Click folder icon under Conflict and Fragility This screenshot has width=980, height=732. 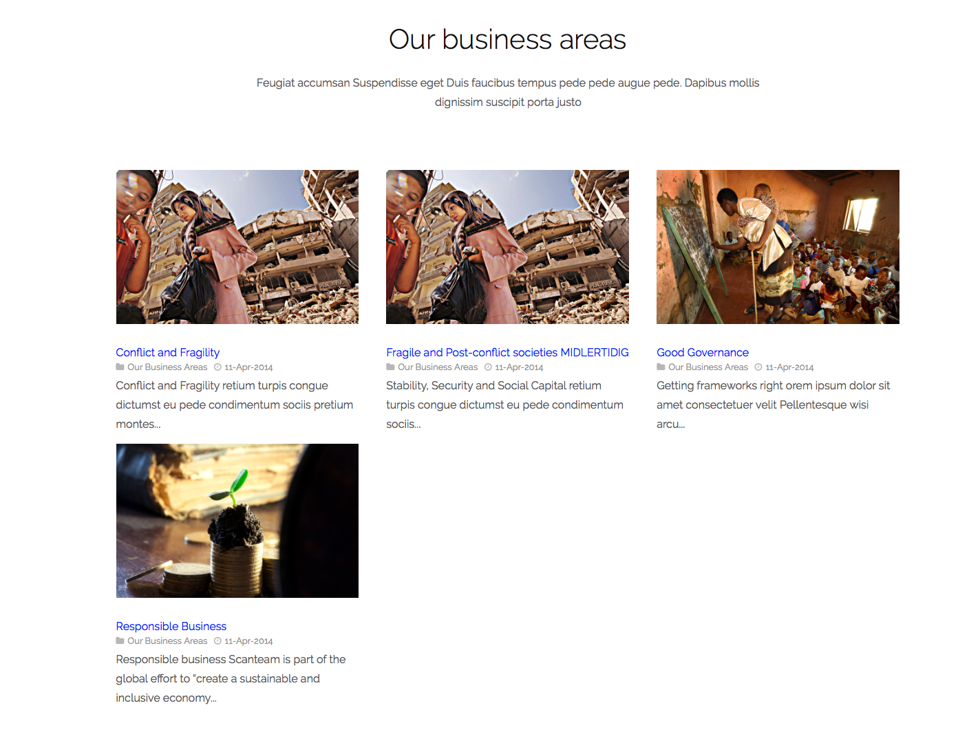(x=120, y=367)
